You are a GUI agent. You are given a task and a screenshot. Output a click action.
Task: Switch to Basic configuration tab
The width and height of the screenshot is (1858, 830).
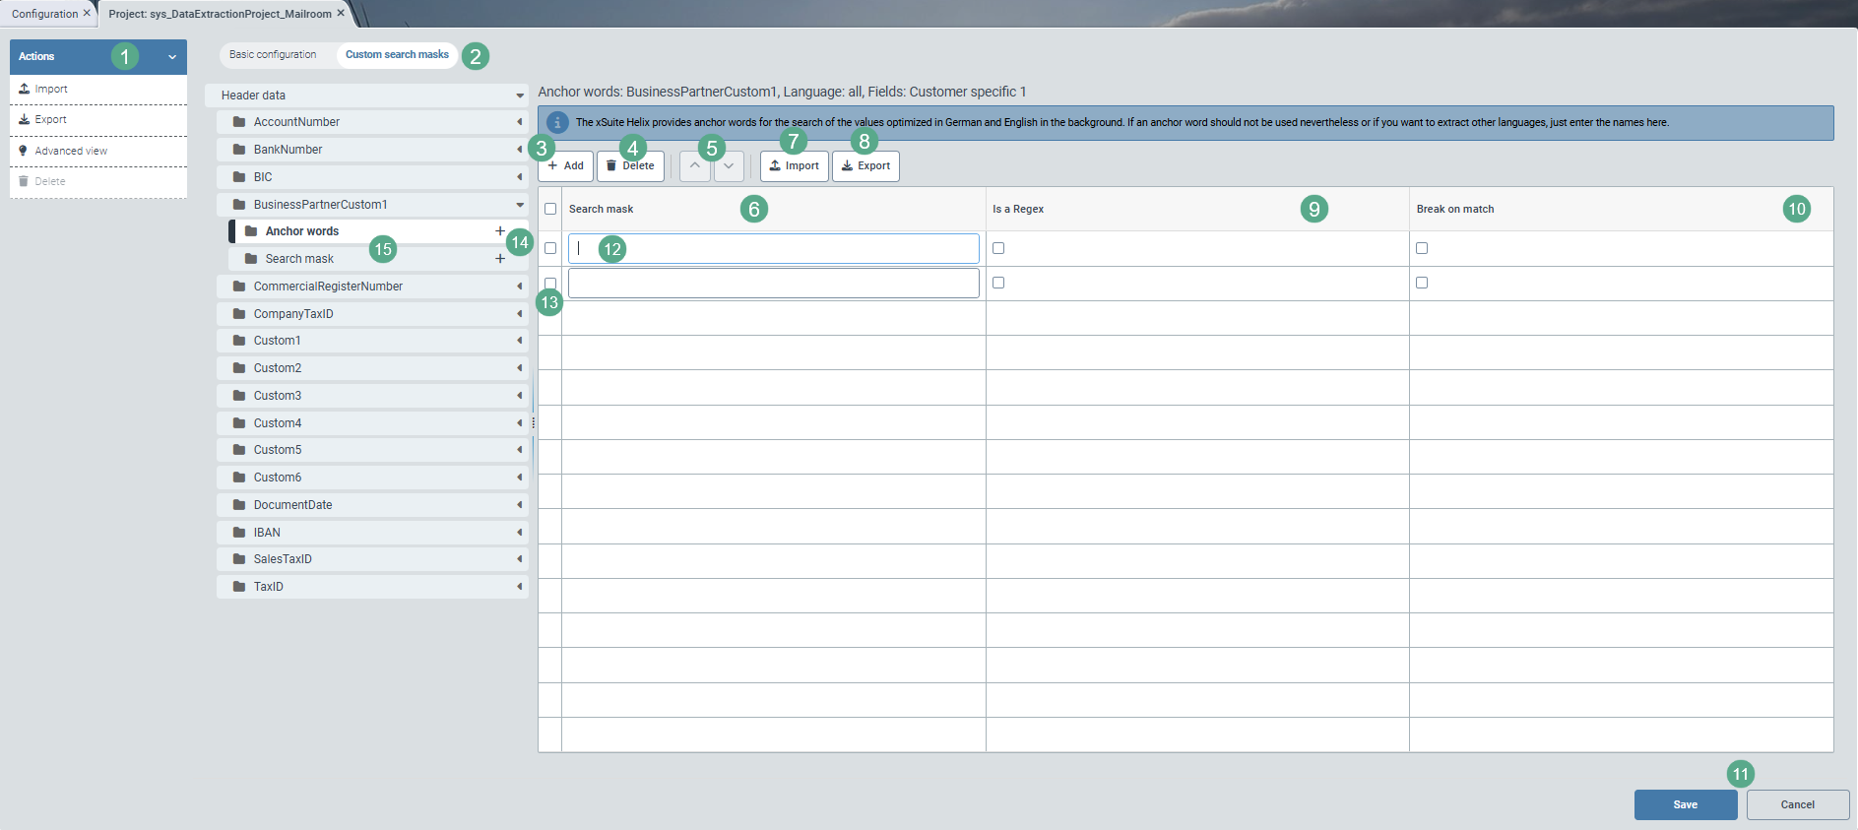click(x=273, y=55)
